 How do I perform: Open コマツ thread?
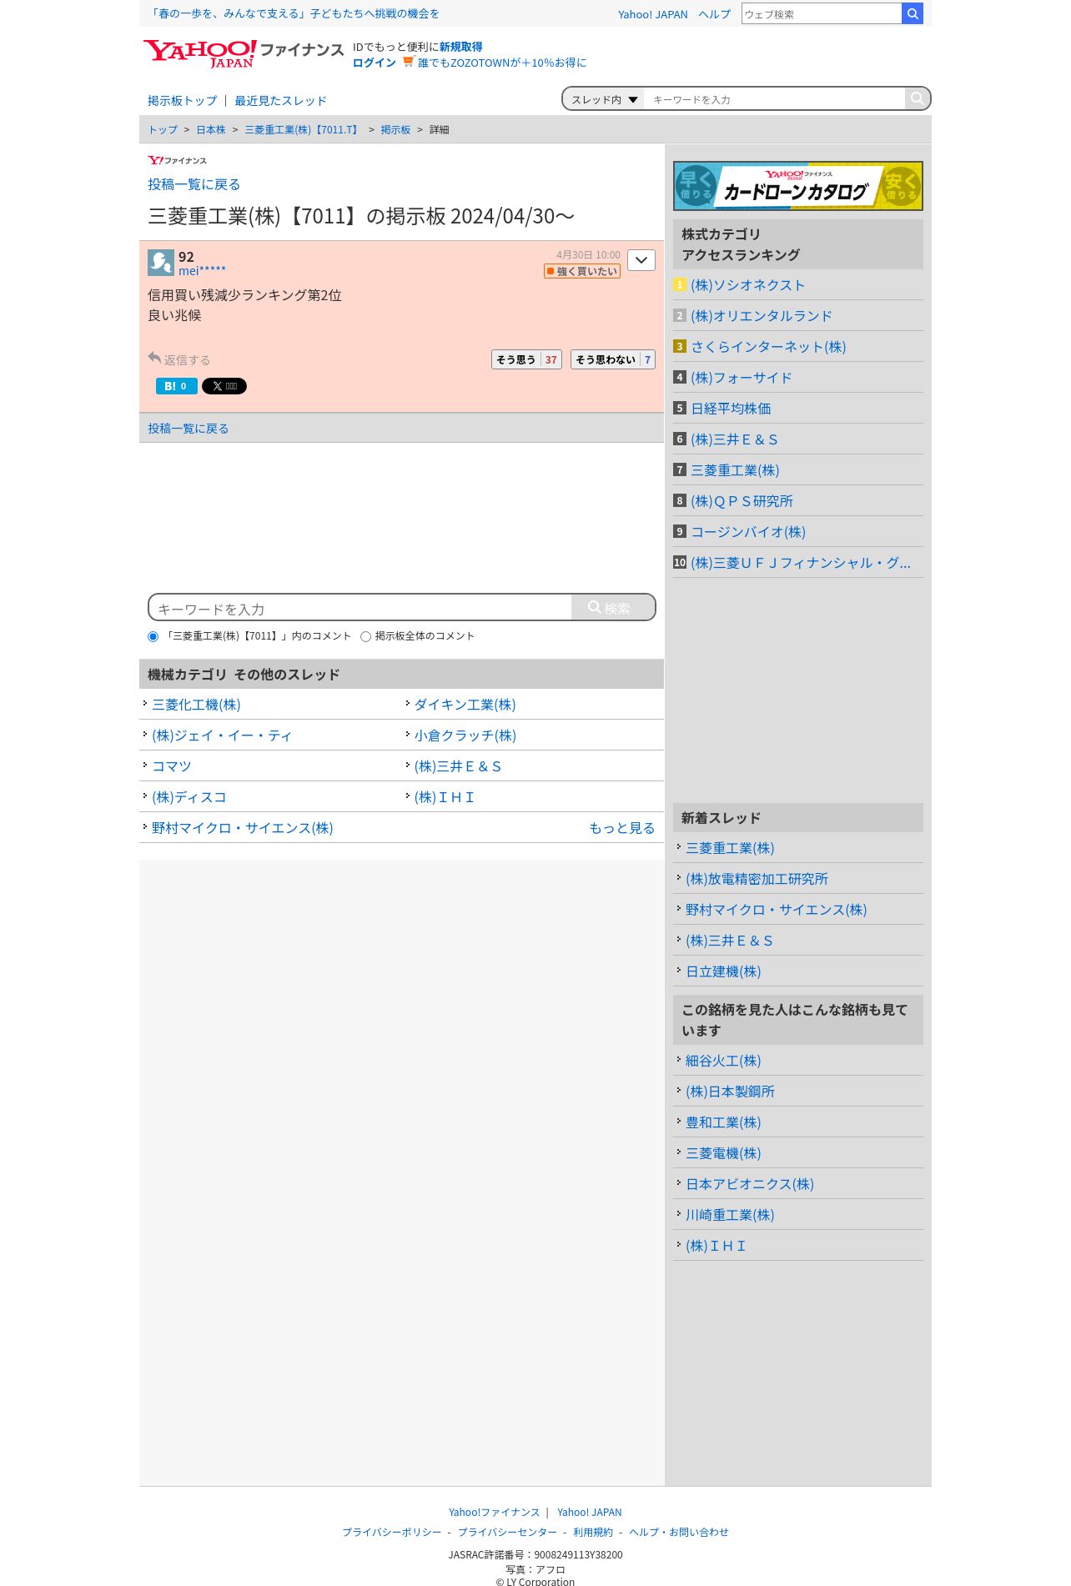[172, 766]
